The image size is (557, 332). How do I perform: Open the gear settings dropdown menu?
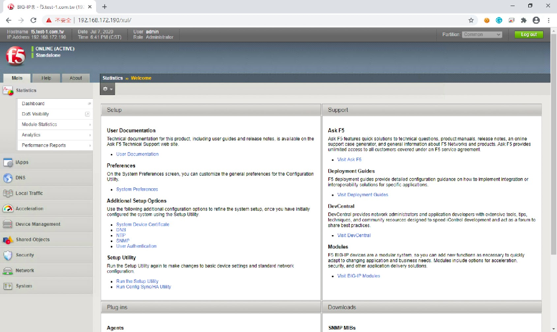point(107,89)
